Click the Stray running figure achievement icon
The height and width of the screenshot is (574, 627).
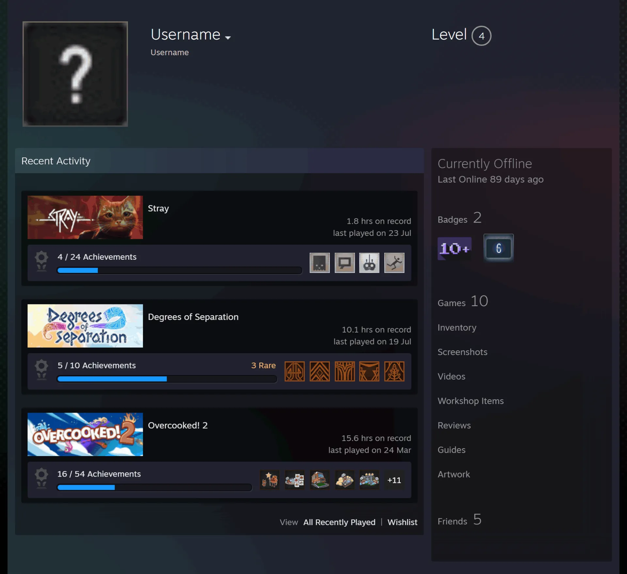click(394, 263)
